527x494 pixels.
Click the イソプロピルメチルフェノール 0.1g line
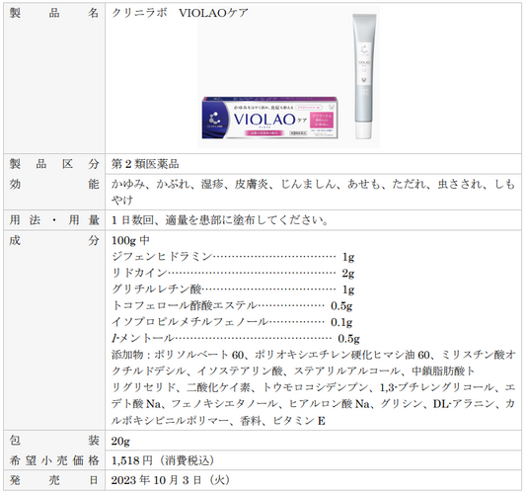coord(232,322)
